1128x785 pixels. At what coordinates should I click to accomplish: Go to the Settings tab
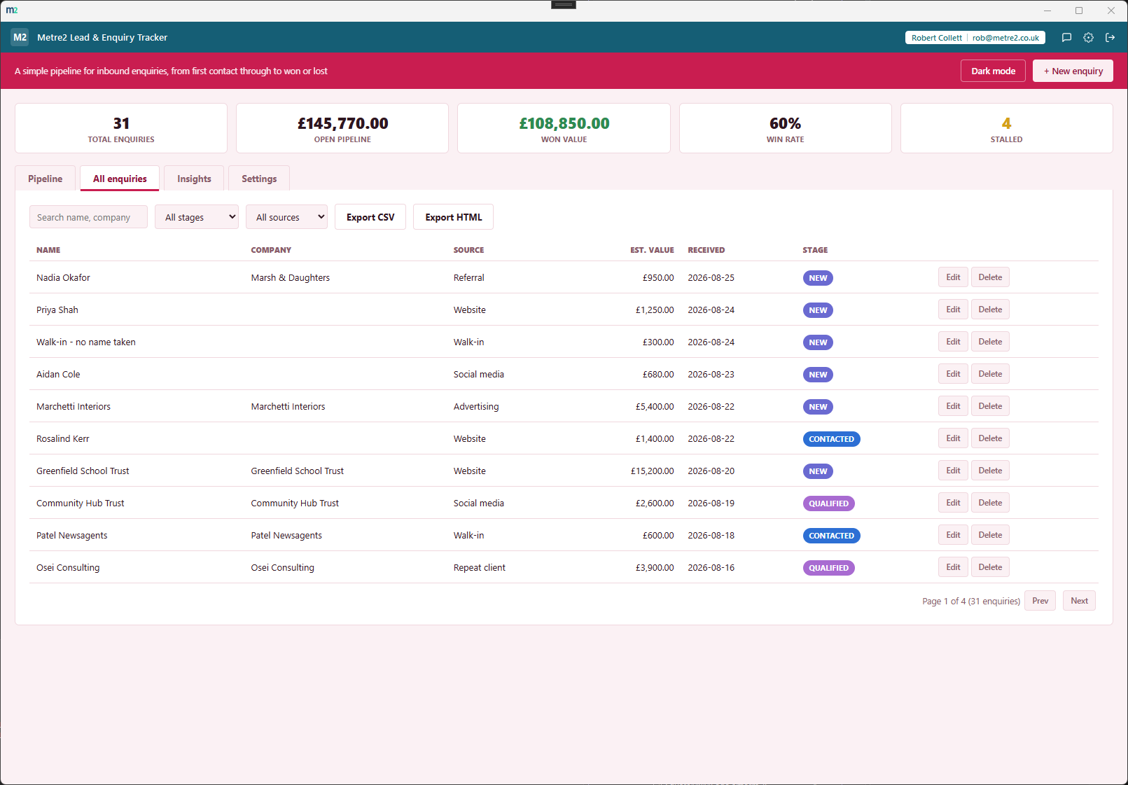coord(259,179)
